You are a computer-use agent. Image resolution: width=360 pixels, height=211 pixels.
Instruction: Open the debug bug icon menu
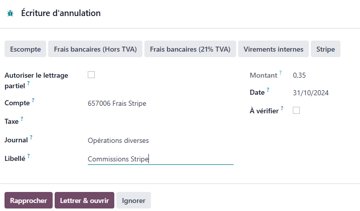tap(11, 14)
